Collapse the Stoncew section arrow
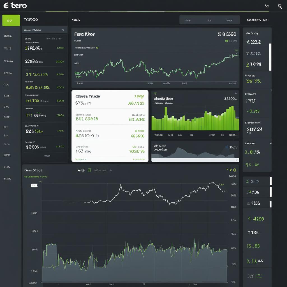 (x=270, y=143)
